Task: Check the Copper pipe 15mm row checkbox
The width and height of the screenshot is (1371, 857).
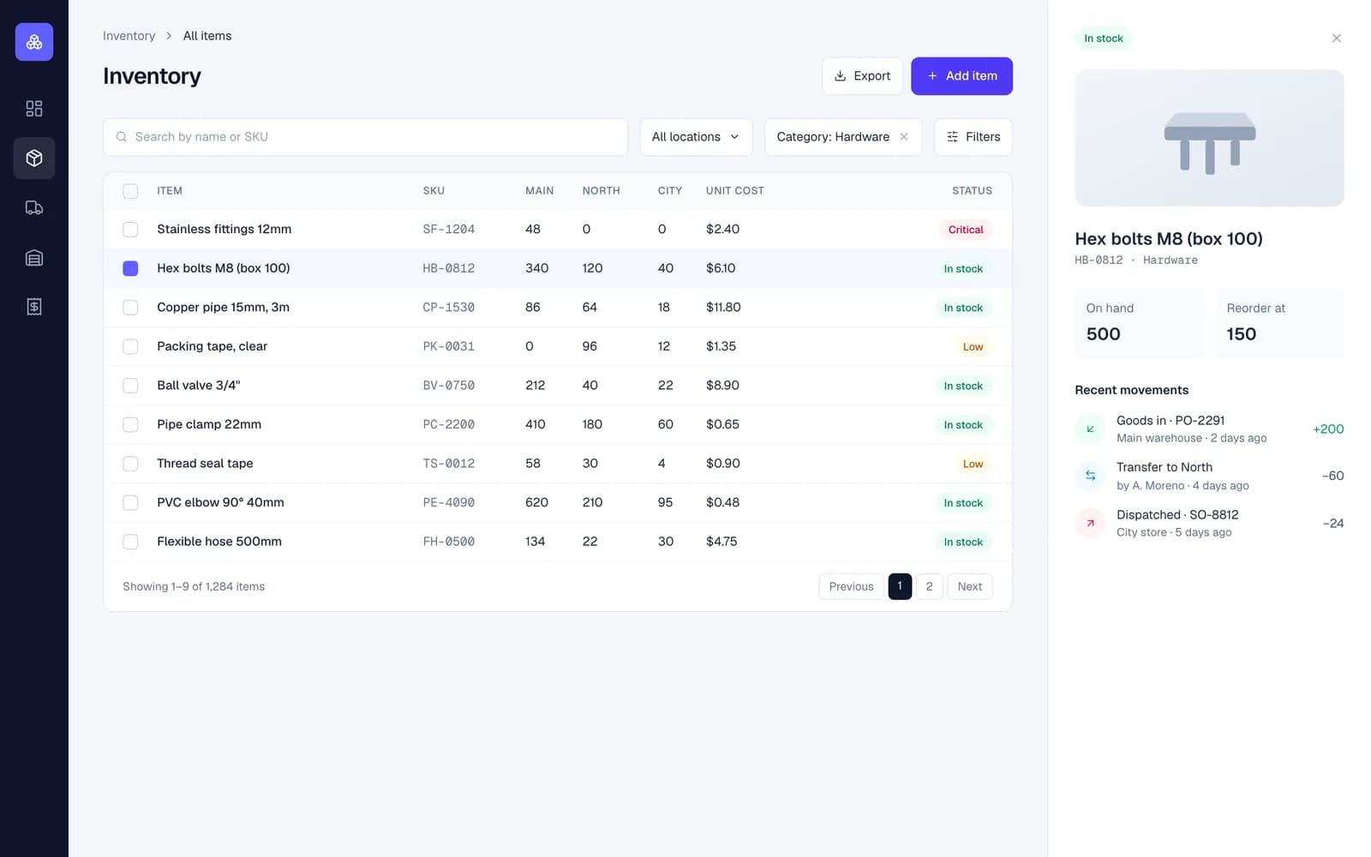Action: pos(130,308)
